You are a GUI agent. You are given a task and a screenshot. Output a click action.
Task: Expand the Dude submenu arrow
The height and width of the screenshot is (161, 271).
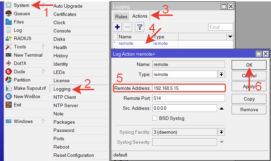(x=44, y=72)
